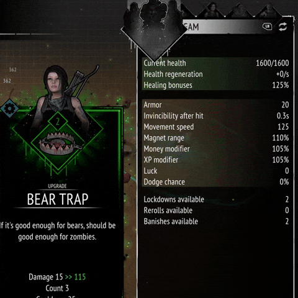
Task: Click the LB controller button icon
Action: (x=267, y=27)
